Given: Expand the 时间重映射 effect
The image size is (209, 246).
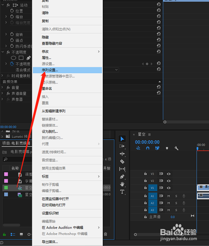Looking at the screenshot, I should tap(2, 76).
